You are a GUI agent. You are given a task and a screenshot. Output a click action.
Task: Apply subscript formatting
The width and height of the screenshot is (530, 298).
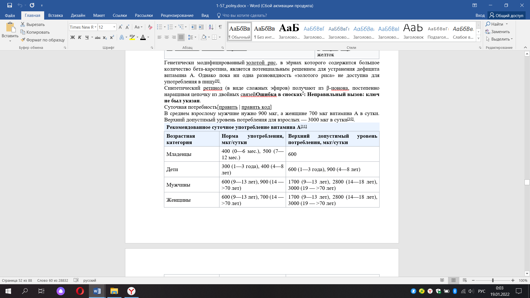coord(105,37)
